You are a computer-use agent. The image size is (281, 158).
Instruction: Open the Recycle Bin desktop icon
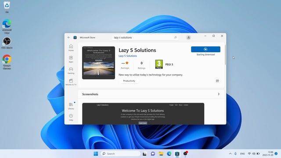click(7, 7)
